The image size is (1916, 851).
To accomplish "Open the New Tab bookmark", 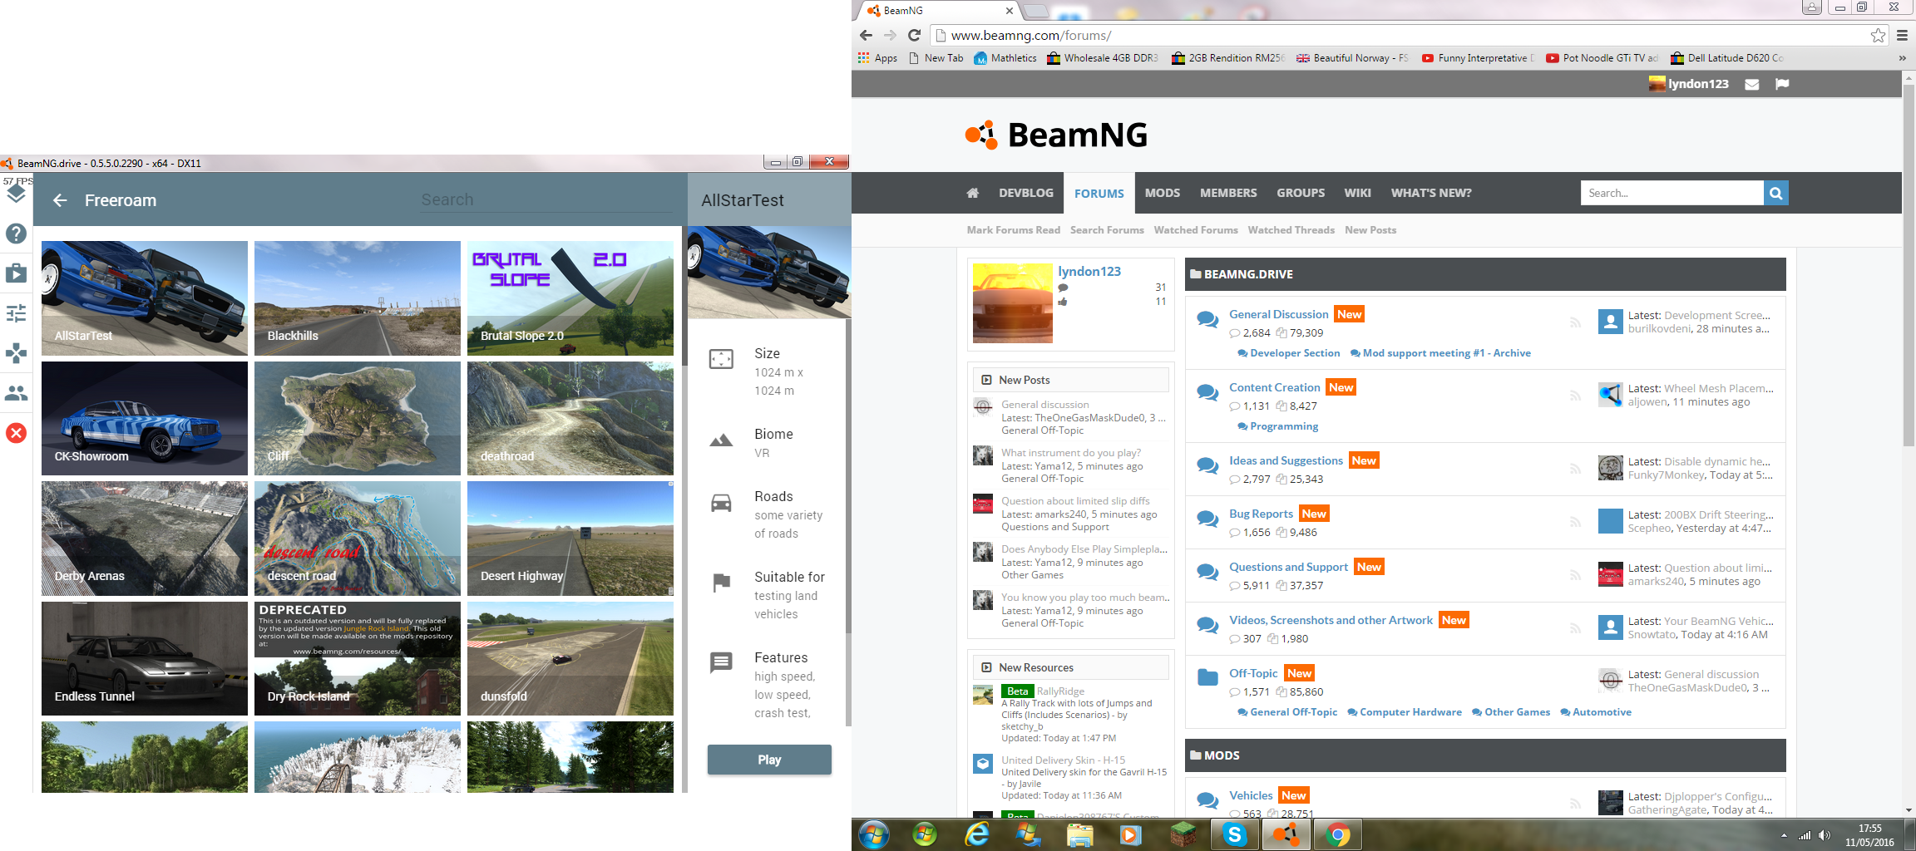I will [936, 58].
